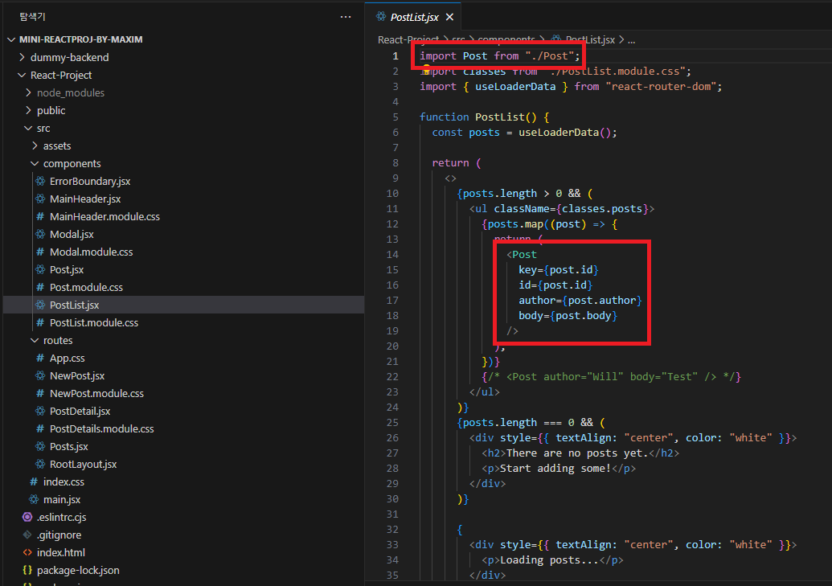Click the JSON braces icon of package-lock.json
832x586 pixels.
coord(27,570)
